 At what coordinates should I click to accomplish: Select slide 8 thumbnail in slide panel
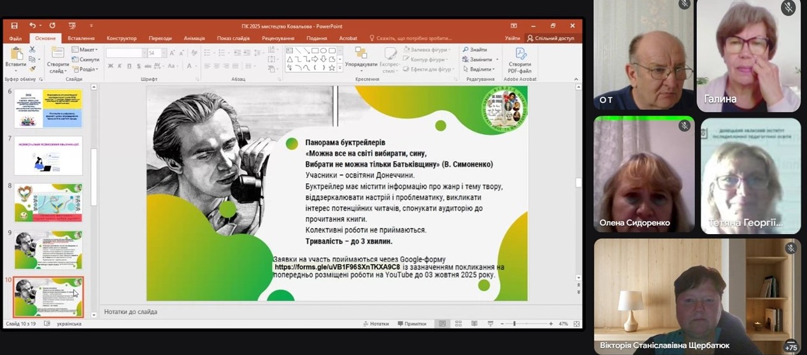[48, 202]
